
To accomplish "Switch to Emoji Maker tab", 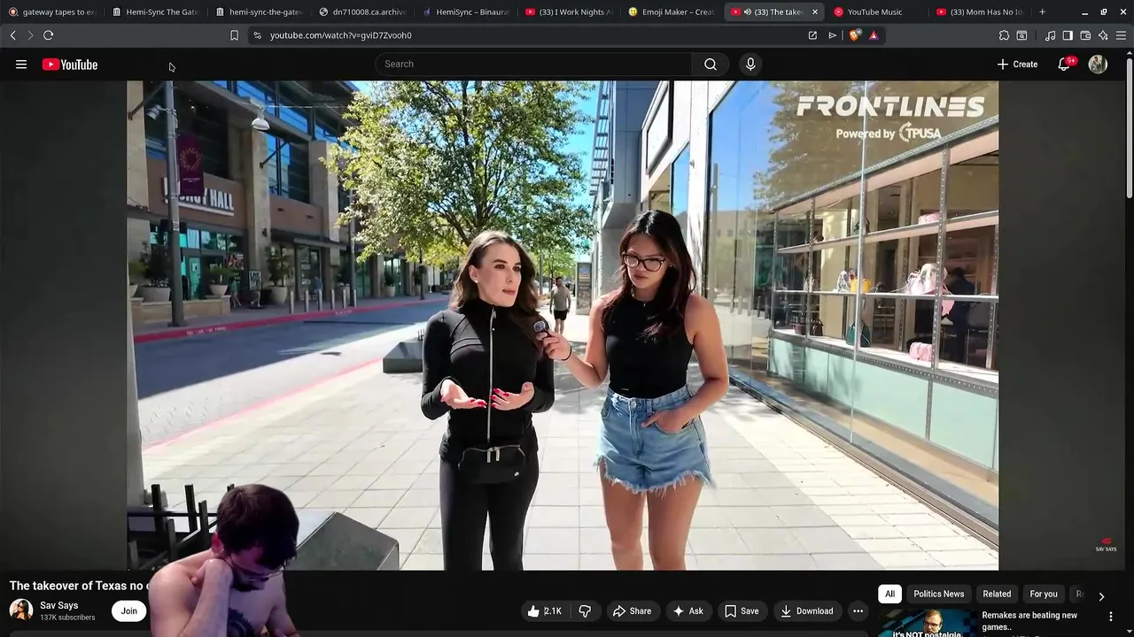I will coord(672,12).
